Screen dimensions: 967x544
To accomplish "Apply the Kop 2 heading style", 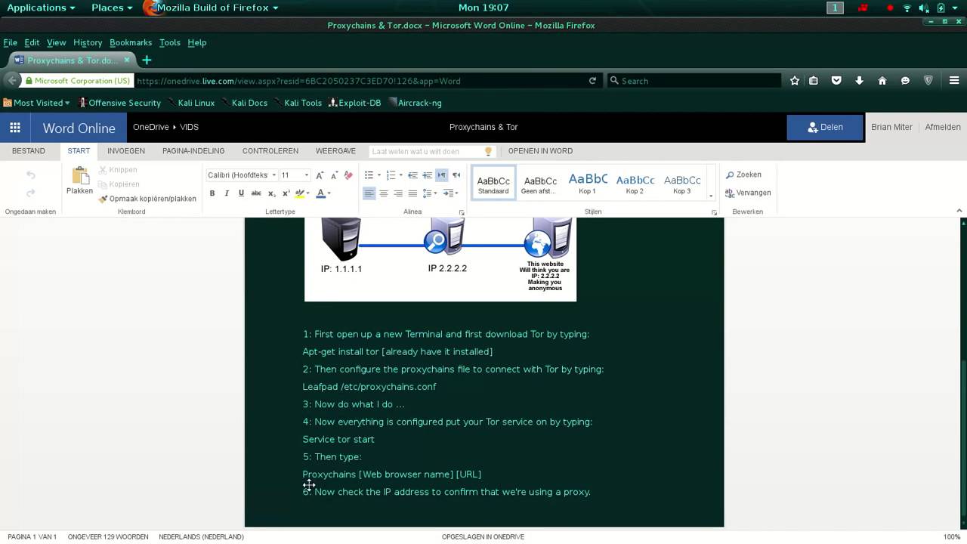I will point(635,182).
